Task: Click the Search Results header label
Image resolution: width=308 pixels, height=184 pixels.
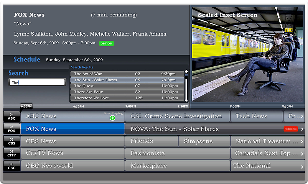Action: (82, 67)
